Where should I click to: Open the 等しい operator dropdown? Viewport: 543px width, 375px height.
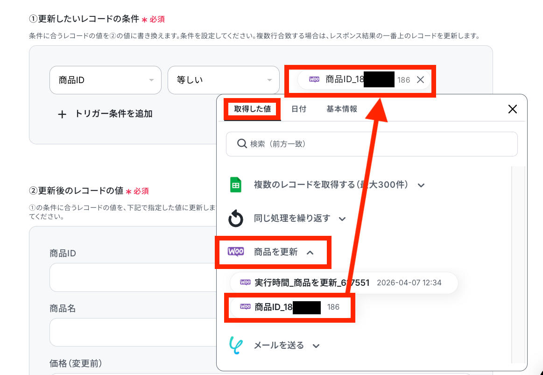click(x=223, y=80)
